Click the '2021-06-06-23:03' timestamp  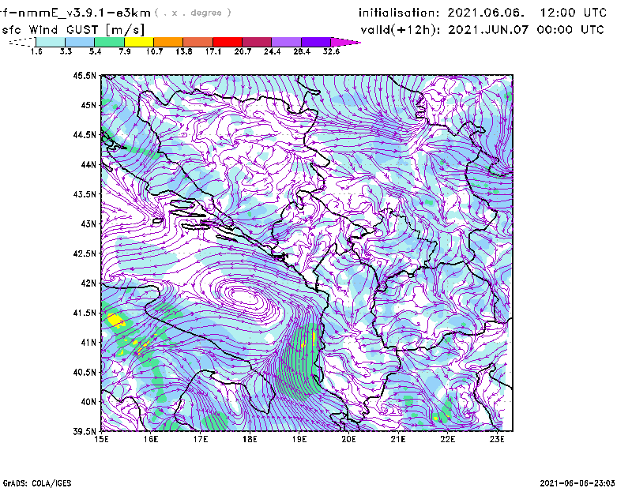(577, 483)
